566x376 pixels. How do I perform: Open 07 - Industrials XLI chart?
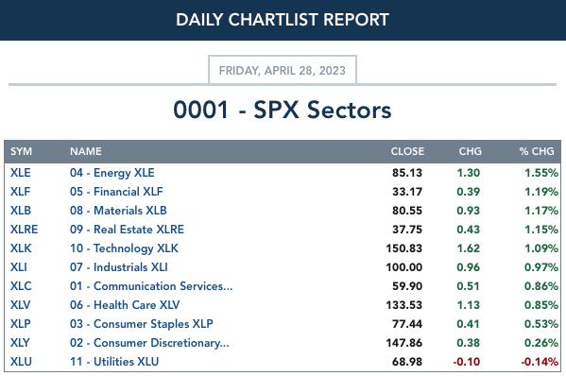coord(119,267)
